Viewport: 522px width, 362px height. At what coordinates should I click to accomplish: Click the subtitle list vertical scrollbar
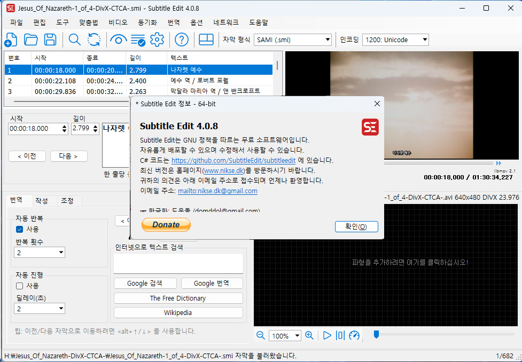[x=277, y=65]
